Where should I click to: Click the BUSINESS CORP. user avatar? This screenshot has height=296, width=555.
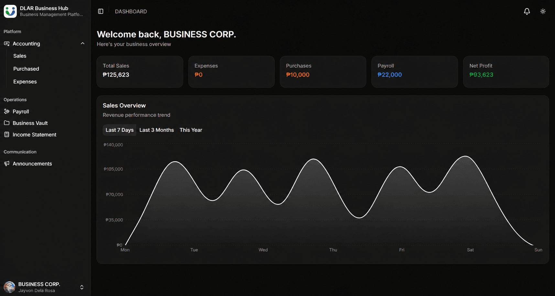pyautogui.click(x=9, y=287)
